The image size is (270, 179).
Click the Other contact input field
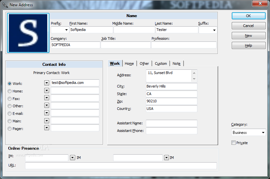point(75,105)
